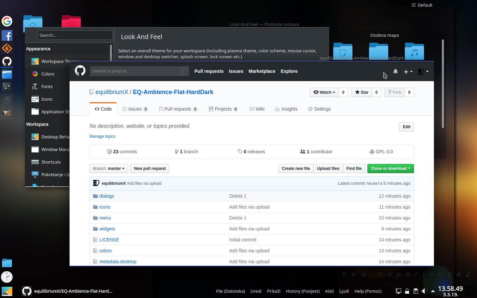Image resolution: width=477 pixels, height=298 pixels.
Task: Open the settings sliders icon in the dock
Action: [x=7, y=87]
